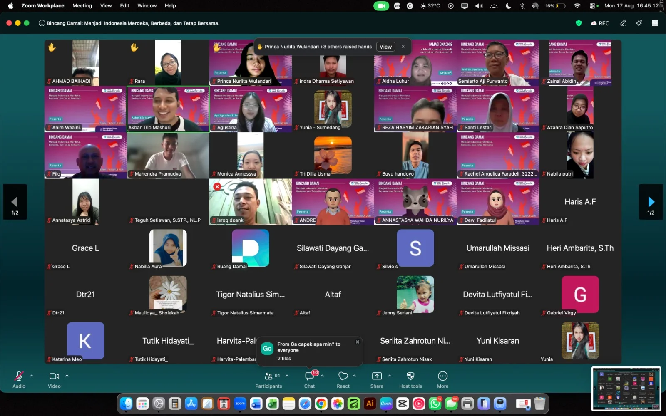The image size is (666, 416).
Task: Unmute audio with the microphone icon
Action: click(19, 376)
